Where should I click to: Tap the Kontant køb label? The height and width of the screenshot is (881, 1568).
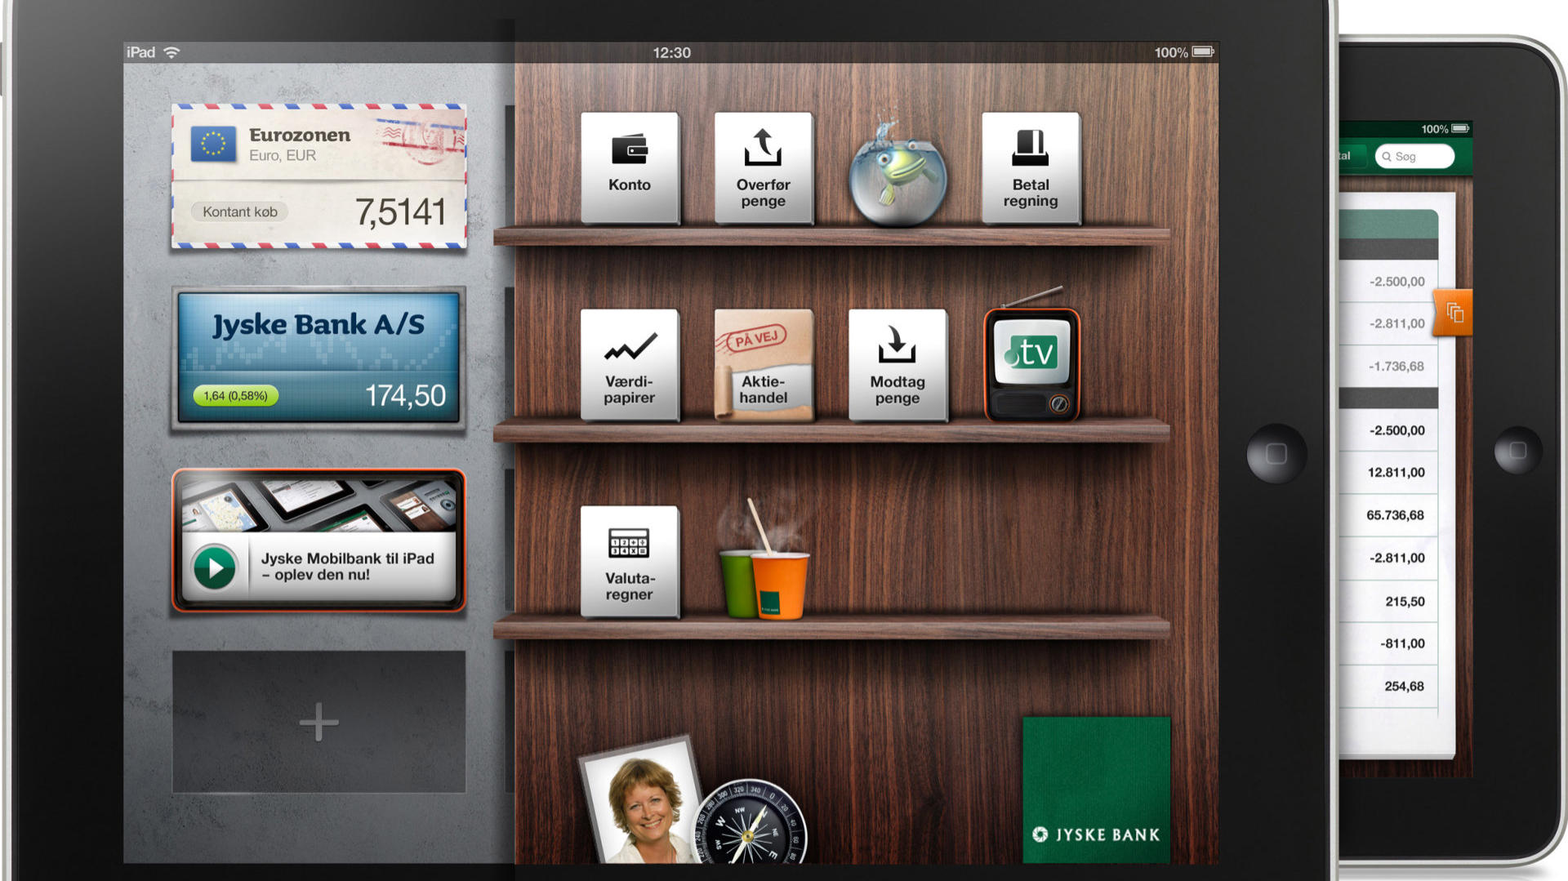[x=240, y=211]
